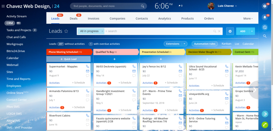Viewport: 273px width, 131px height.
Task: Add lead plus in Qualified To Buy column
Action: tap(114, 59)
